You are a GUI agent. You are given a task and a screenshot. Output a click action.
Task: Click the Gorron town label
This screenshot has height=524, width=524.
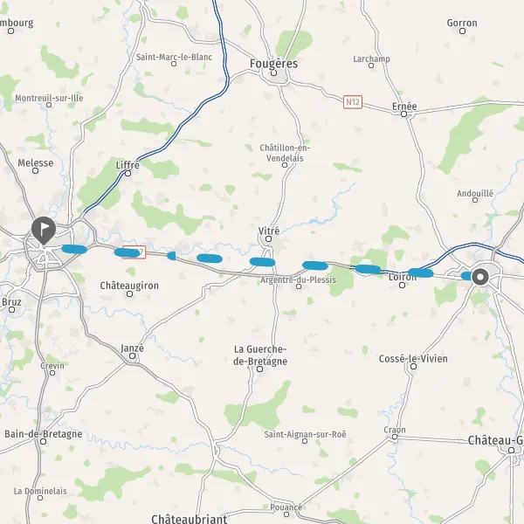[x=462, y=23]
